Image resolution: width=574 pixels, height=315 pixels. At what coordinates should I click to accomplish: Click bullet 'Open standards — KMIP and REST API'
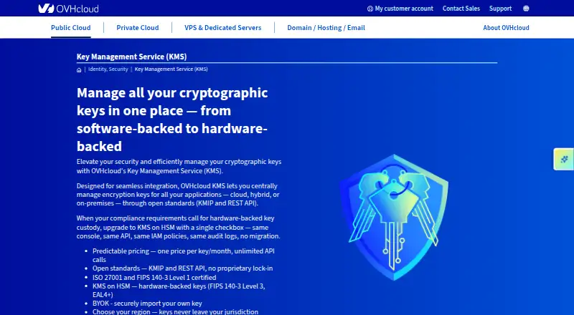point(183,268)
